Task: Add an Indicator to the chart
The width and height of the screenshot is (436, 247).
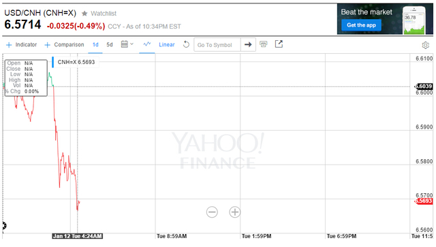Action: 21,45
